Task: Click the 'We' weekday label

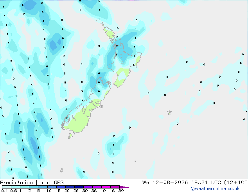Action: coord(146,183)
